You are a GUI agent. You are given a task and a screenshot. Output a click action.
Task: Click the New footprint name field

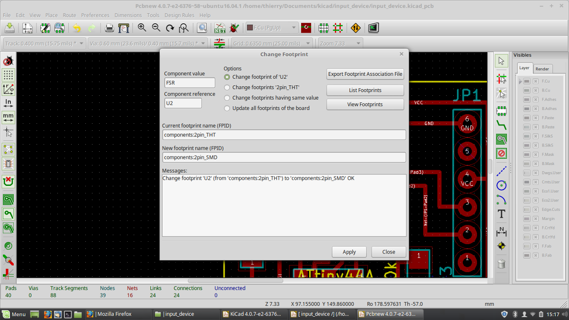coord(284,157)
